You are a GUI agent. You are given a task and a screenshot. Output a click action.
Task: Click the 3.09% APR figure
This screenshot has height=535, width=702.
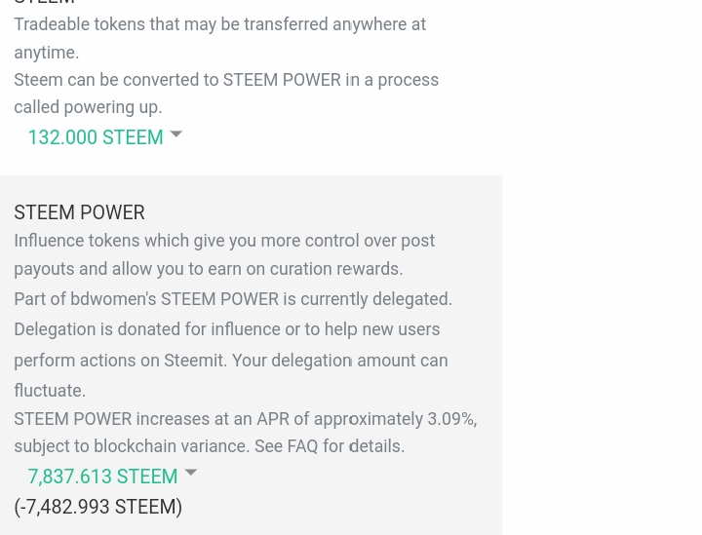(450, 419)
